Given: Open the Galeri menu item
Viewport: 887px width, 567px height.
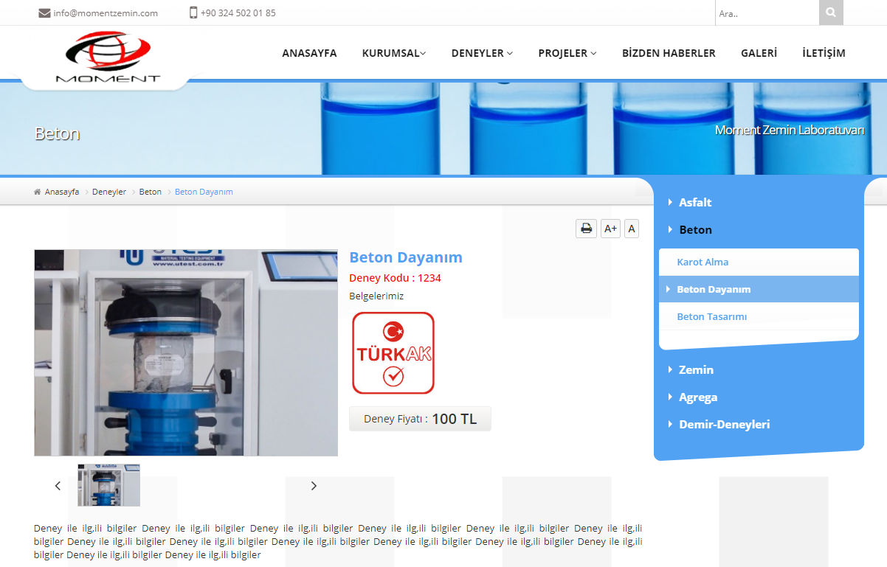Looking at the screenshot, I should pyautogui.click(x=759, y=53).
